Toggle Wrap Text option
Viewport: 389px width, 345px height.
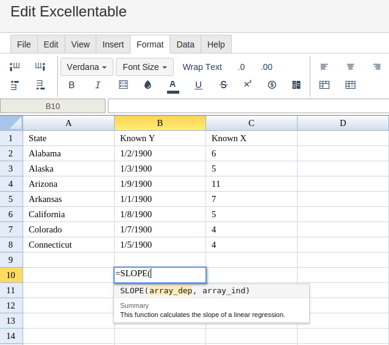click(202, 67)
